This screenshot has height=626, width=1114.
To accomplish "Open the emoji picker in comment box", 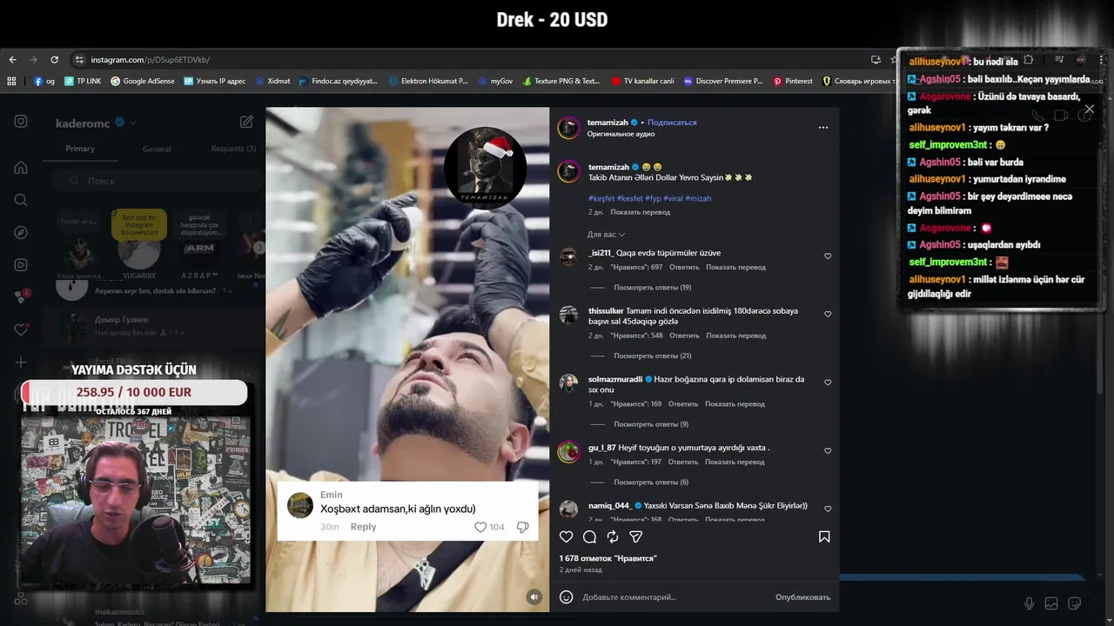I will click(567, 597).
